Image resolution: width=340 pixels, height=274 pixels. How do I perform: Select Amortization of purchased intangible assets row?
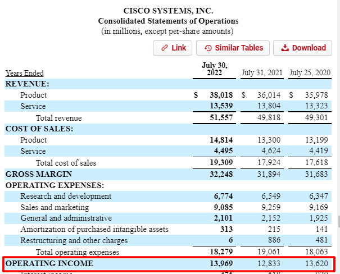pyautogui.click(x=94, y=229)
